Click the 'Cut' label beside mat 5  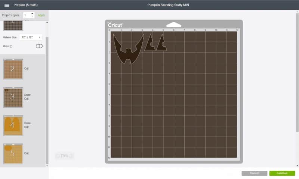(26, 153)
